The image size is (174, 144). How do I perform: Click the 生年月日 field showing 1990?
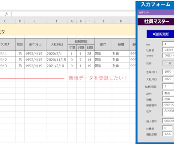point(168,72)
